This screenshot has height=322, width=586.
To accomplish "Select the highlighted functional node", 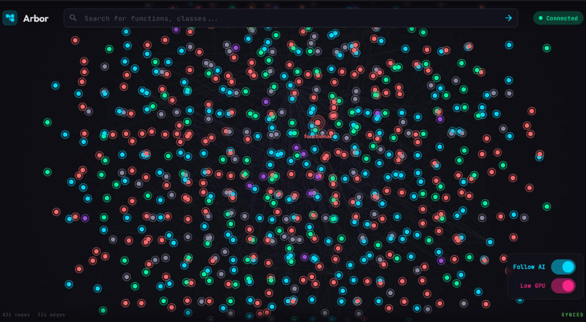I will click(318, 122).
